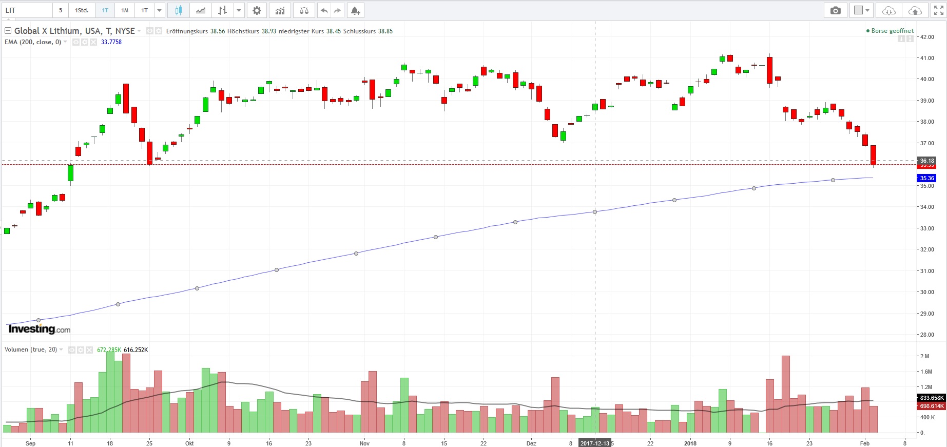Click the compare symbols scale icon

pos(304,10)
